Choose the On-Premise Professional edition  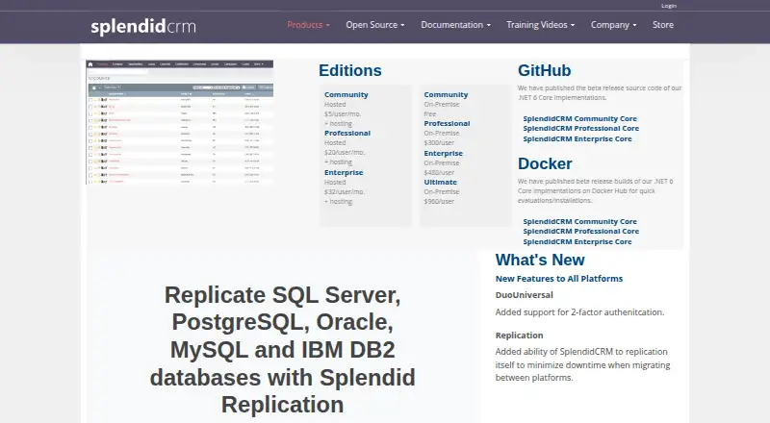click(447, 124)
